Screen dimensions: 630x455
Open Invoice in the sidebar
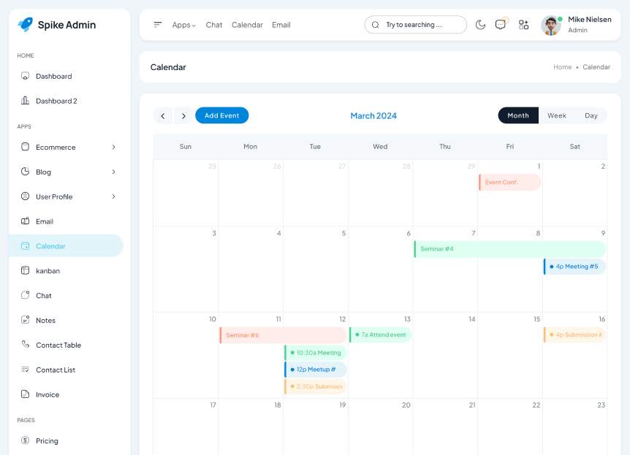tap(48, 394)
